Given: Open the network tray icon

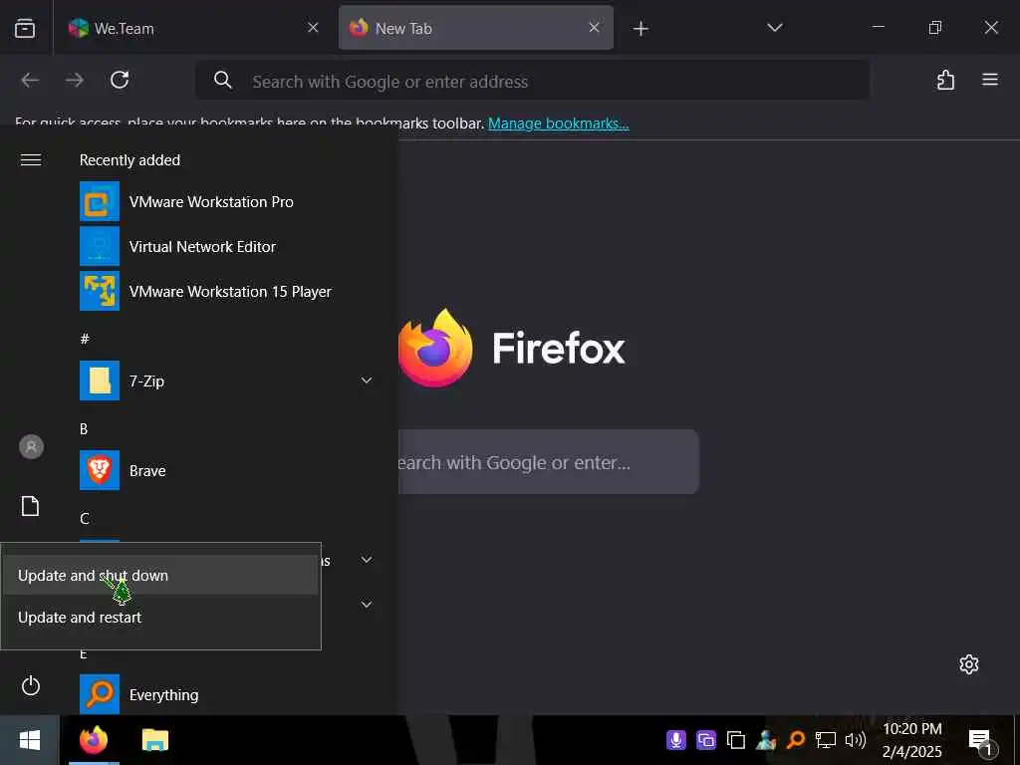Looking at the screenshot, I should 826,740.
